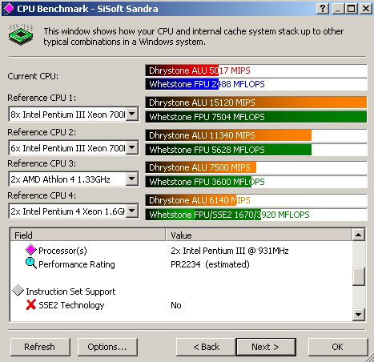Open the Reference CPU 1 dropdown arrow
Image resolution: width=374 pixels, height=362 pixels.
click(132, 114)
